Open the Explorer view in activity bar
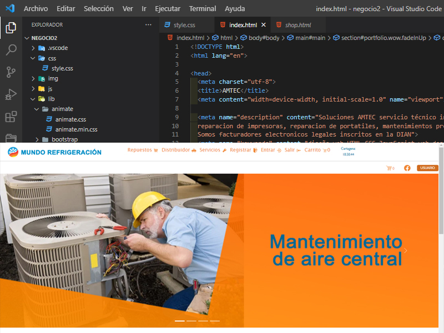The width and height of the screenshot is (444, 333). click(x=11, y=28)
